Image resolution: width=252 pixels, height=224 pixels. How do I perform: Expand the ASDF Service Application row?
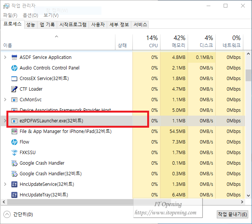(x=5, y=57)
